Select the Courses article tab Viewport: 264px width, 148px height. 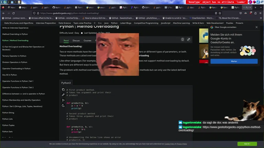(87, 41)
